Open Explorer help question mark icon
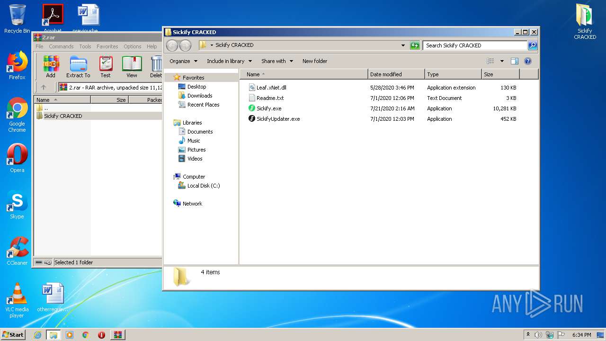This screenshot has width=606, height=341. click(x=528, y=61)
